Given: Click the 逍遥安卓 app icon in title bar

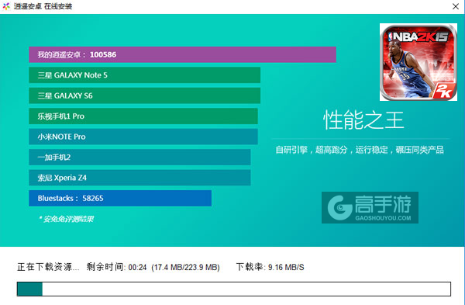Looking at the screenshot, I should tap(6, 6).
